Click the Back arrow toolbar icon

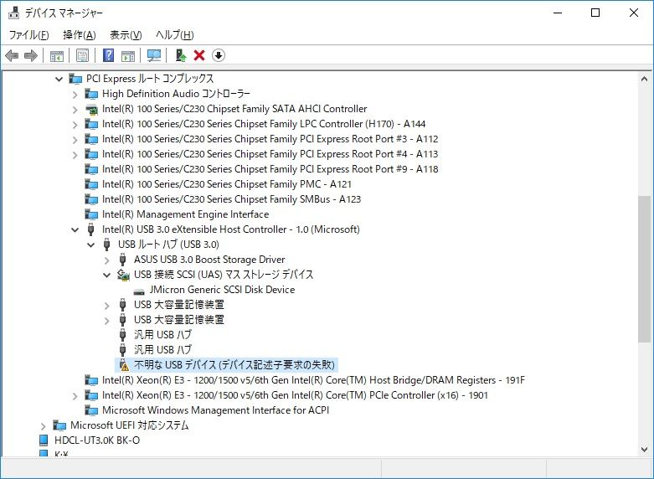pos(12,55)
